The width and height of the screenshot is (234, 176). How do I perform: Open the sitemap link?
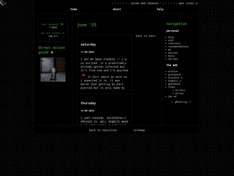[139, 130]
